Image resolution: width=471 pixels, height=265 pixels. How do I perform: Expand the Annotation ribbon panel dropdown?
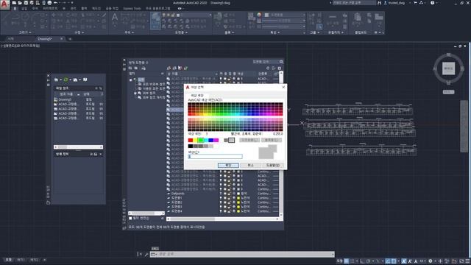[130, 32]
